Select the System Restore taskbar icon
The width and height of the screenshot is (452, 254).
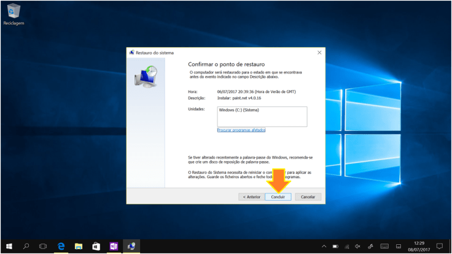131,246
